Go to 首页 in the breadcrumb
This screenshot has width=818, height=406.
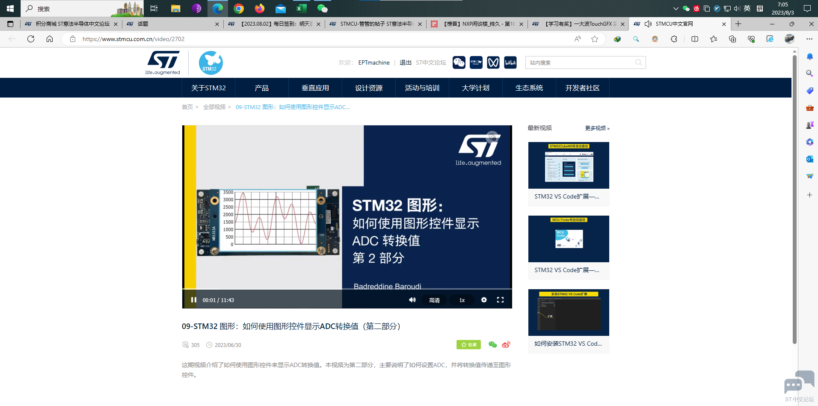tap(187, 107)
